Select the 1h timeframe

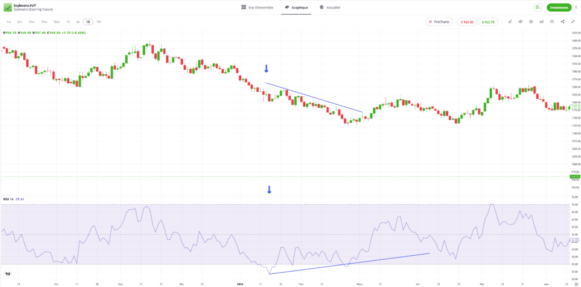(x=68, y=22)
